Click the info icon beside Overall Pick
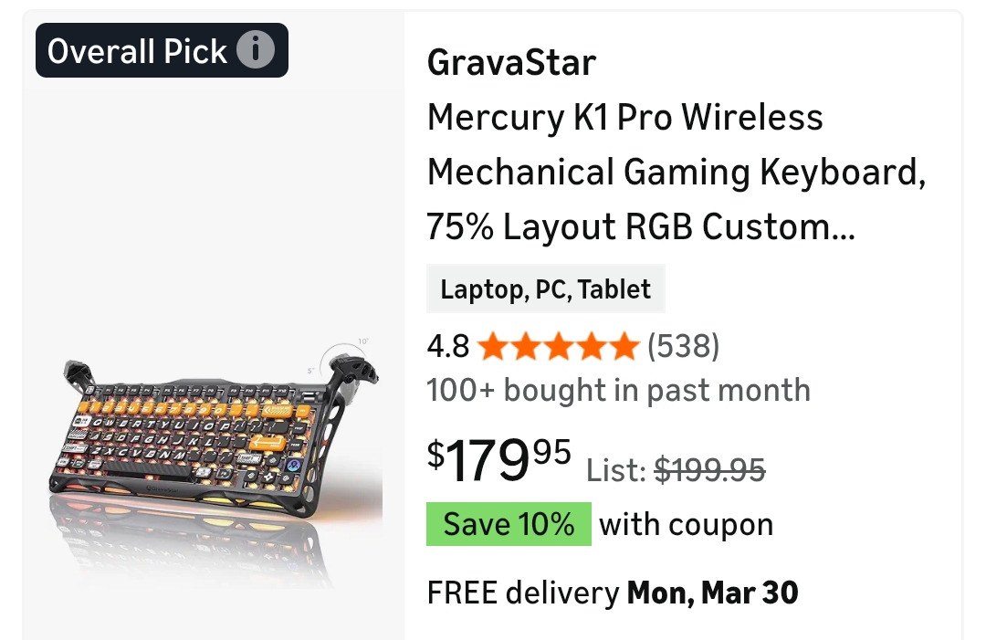The width and height of the screenshot is (986, 640). pos(256,50)
